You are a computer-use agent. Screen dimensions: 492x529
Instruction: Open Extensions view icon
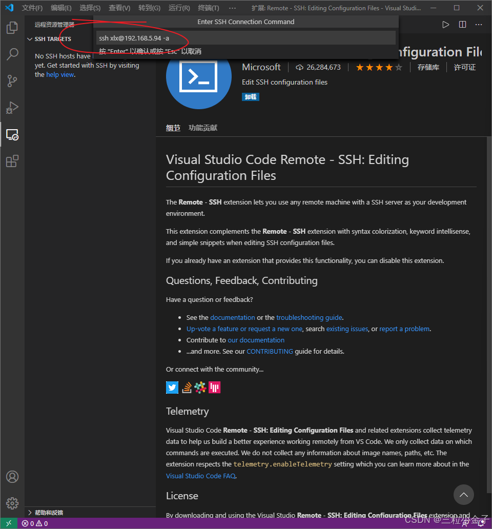pos(12,161)
